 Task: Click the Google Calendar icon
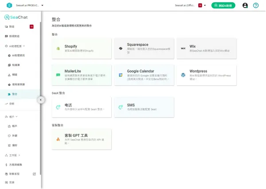(121, 75)
